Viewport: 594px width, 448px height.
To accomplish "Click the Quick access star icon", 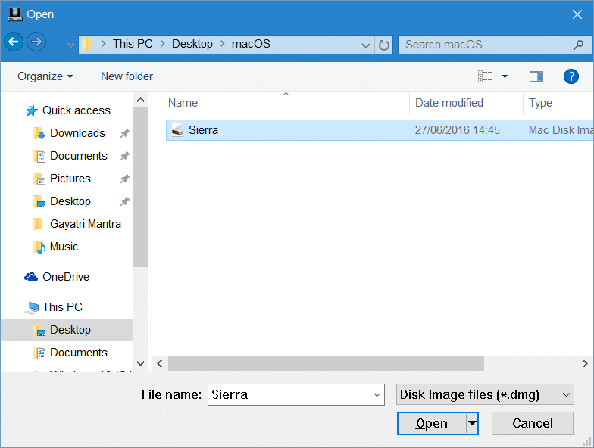I will [x=32, y=110].
